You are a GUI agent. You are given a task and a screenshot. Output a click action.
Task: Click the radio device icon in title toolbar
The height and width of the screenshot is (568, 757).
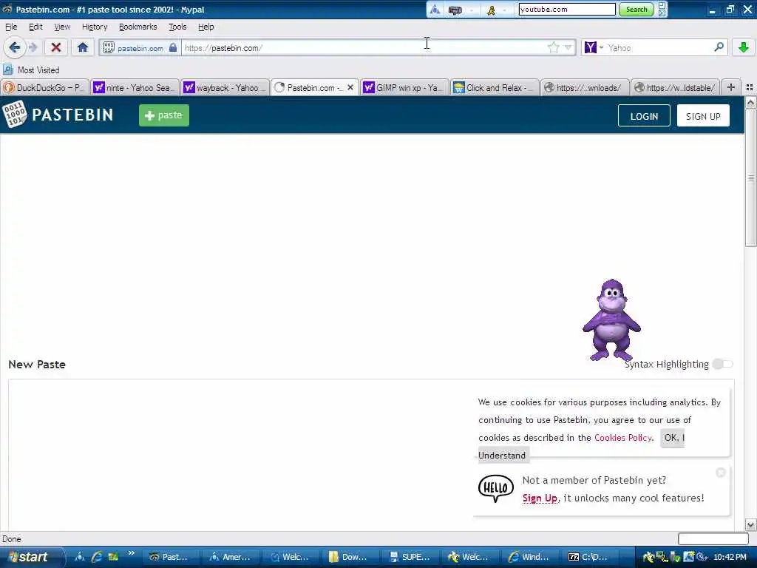pyautogui.click(x=455, y=10)
